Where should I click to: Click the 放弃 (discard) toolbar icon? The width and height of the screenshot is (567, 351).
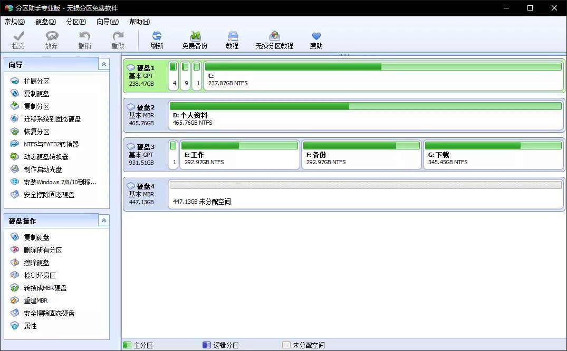coord(51,39)
